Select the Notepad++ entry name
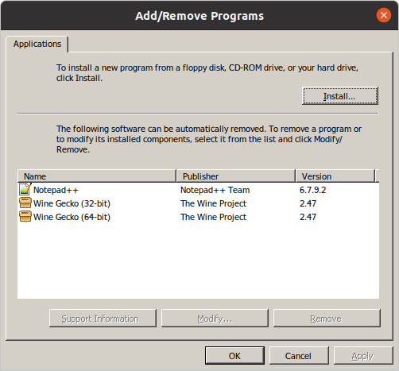399x371 pixels. coord(56,190)
